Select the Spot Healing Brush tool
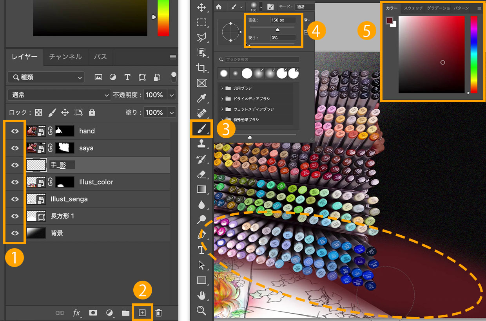This screenshot has width=486, height=321. pos(201,113)
